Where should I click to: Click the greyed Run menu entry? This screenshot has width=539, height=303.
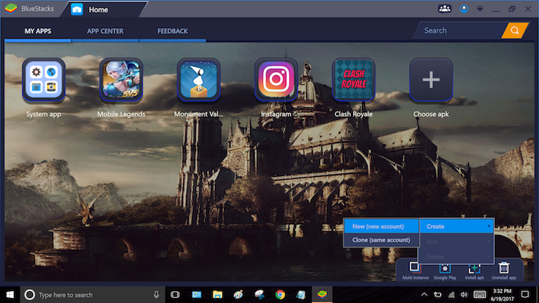pyautogui.click(x=456, y=241)
